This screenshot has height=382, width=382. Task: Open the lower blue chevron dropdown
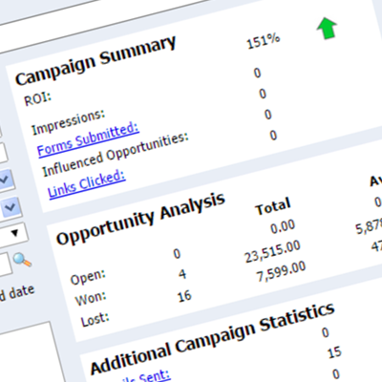tap(10, 207)
